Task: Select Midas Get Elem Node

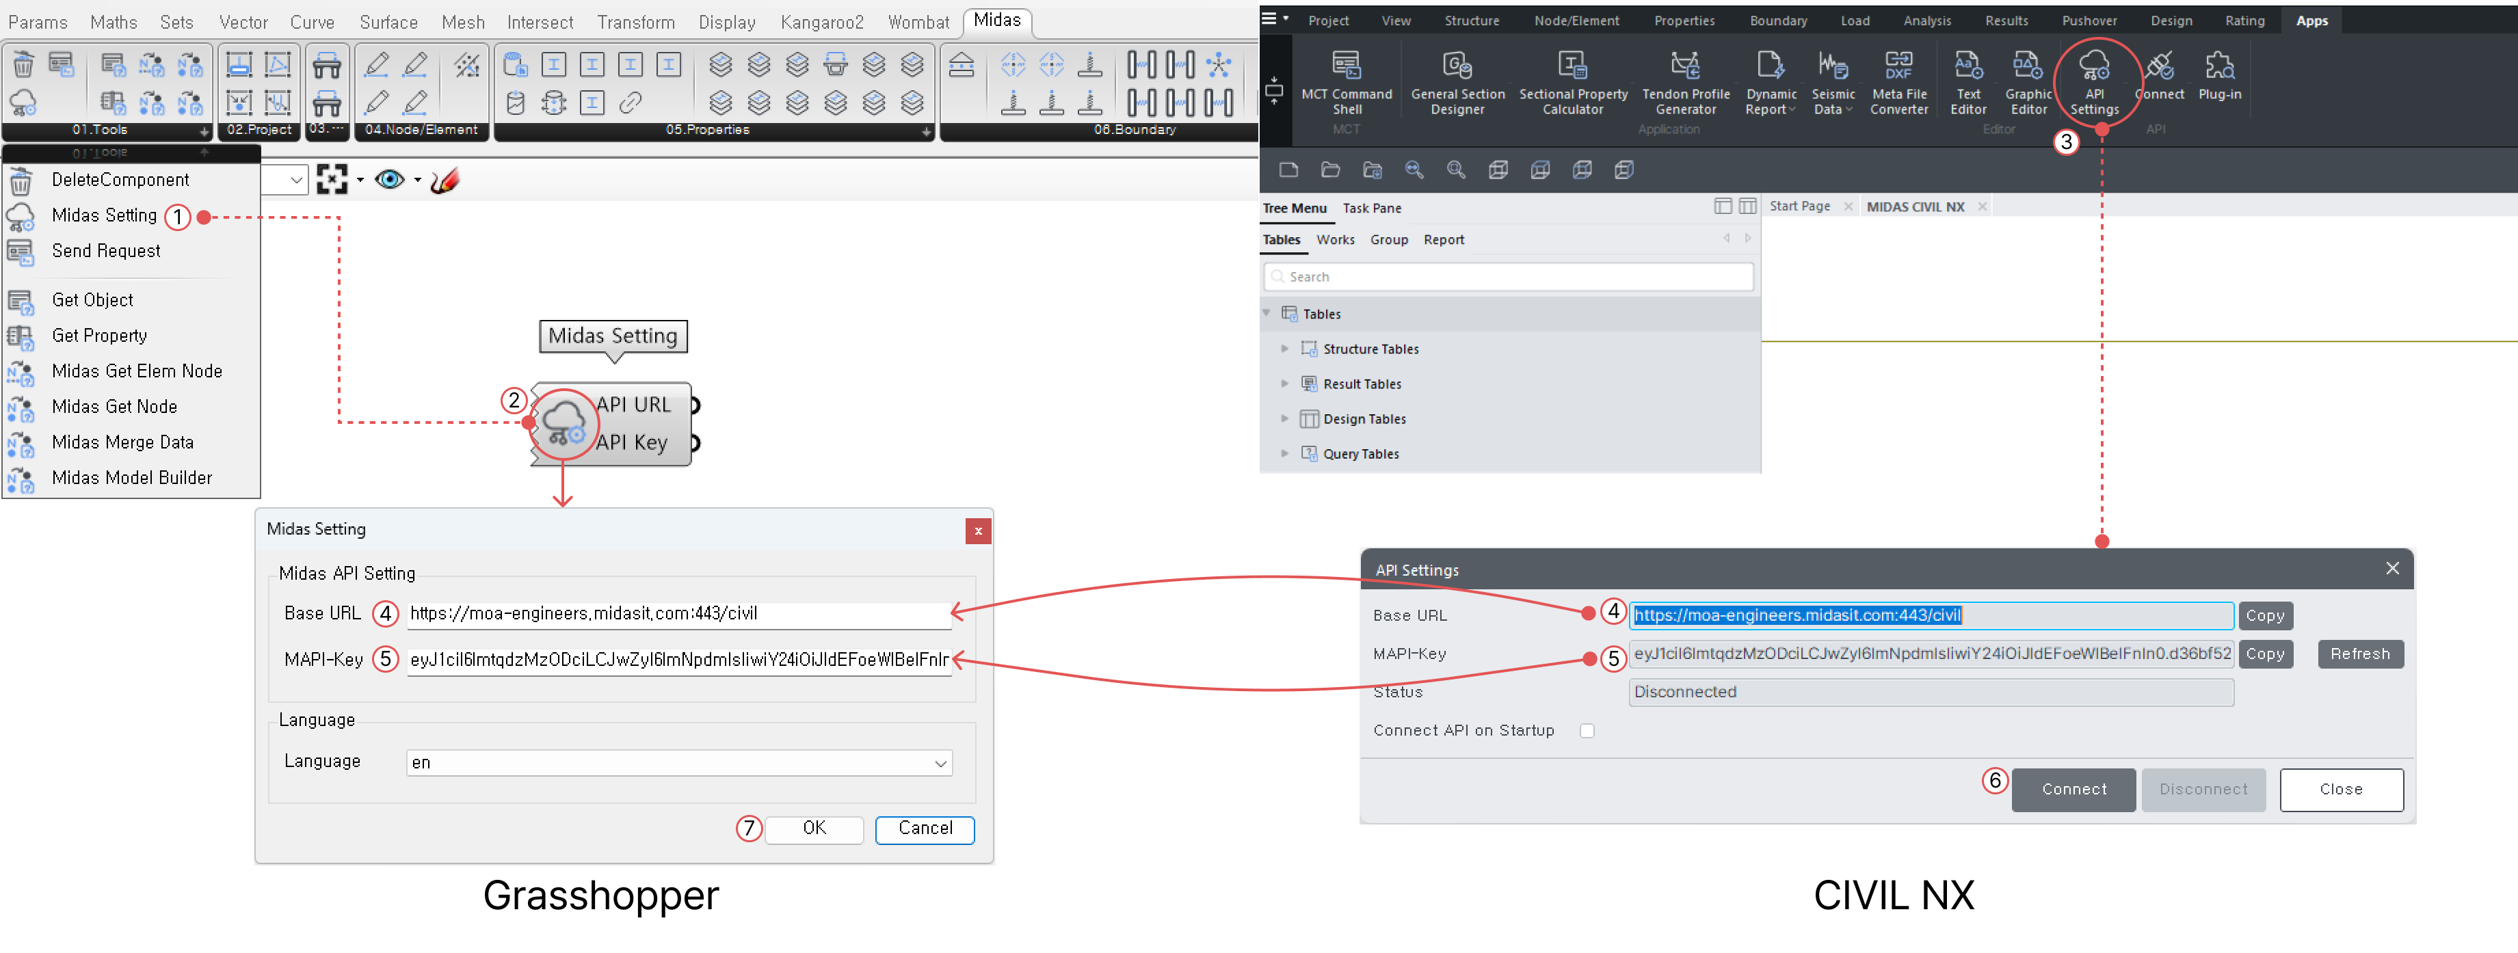Action: tap(137, 371)
